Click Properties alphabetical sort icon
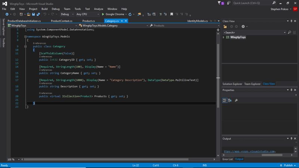 230,100
